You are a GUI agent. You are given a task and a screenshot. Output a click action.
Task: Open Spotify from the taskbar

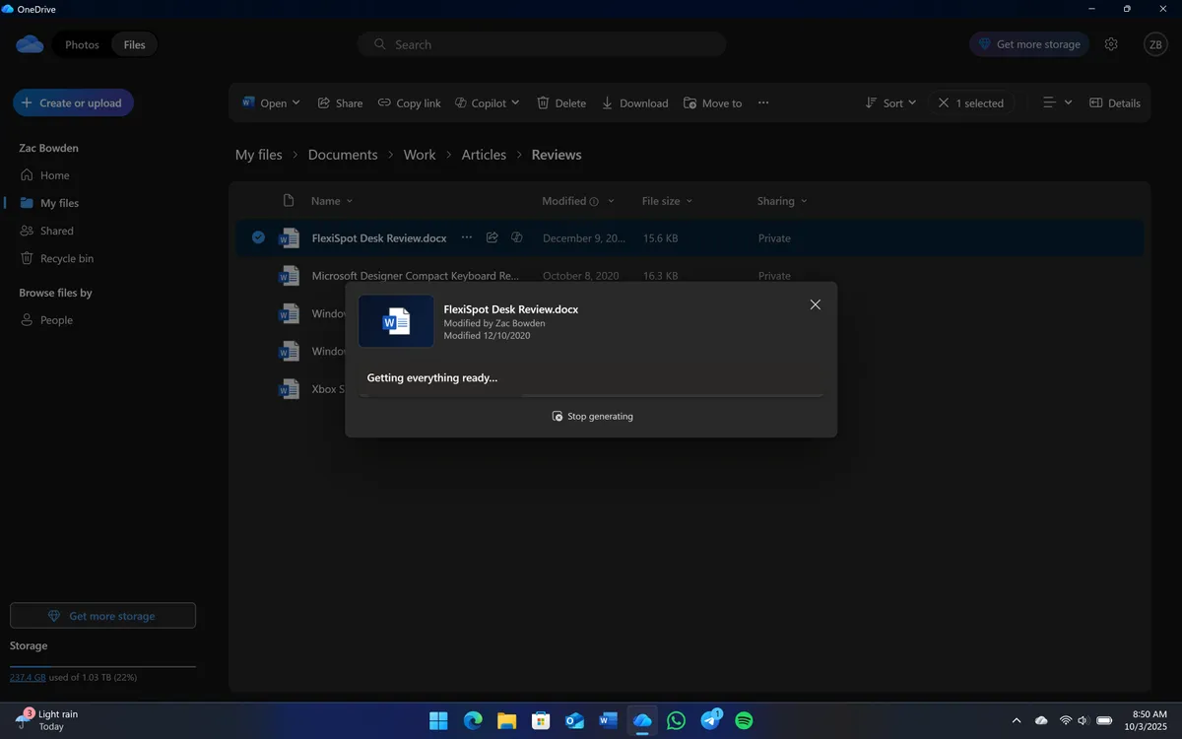[x=745, y=720]
